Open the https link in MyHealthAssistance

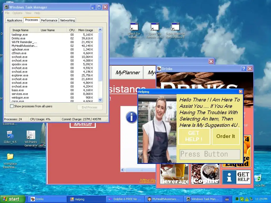click(148, 180)
